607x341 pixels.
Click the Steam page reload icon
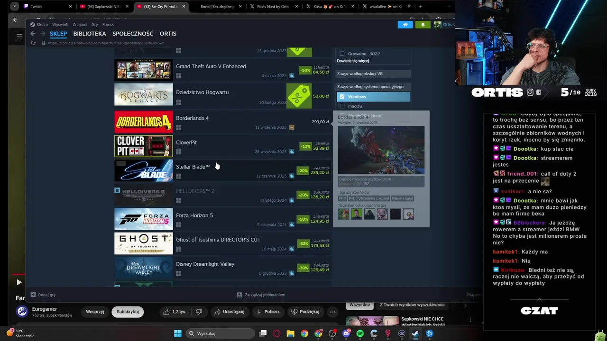pos(33,43)
